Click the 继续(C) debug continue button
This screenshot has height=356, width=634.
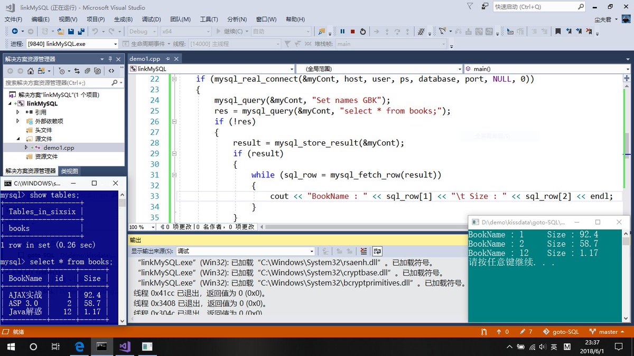click(235, 32)
